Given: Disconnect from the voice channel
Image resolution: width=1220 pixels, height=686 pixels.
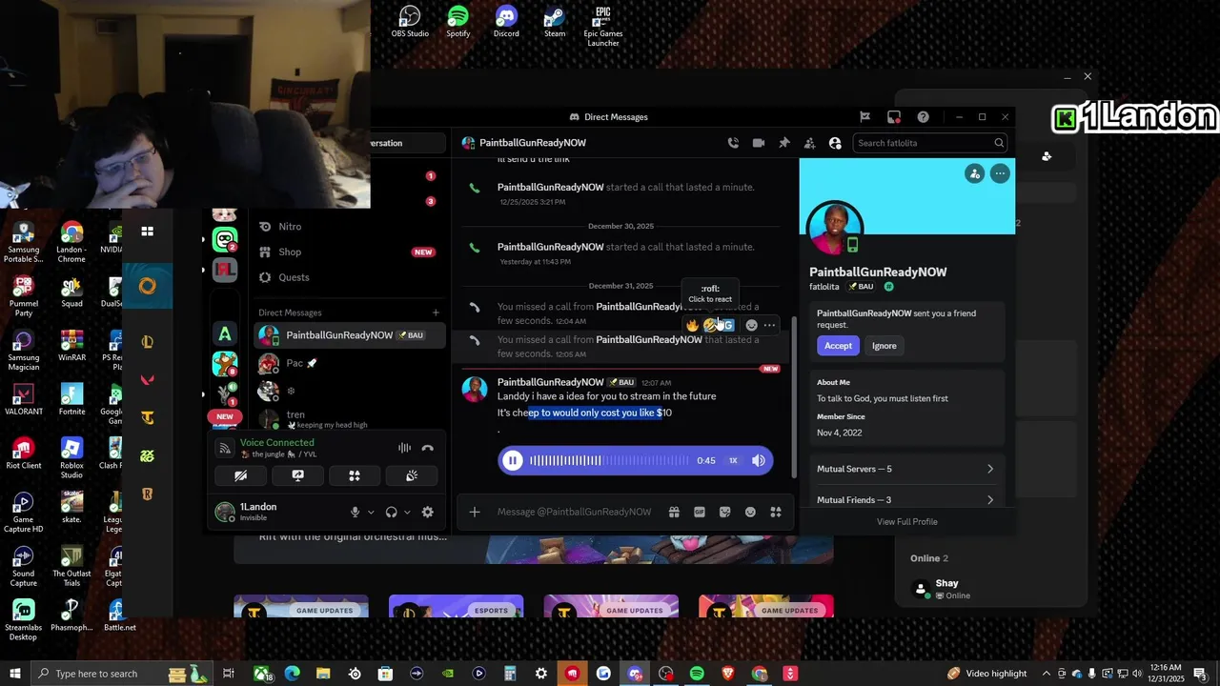Looking at the screenshot, I should pyautogui.click(x=428, y=448).
